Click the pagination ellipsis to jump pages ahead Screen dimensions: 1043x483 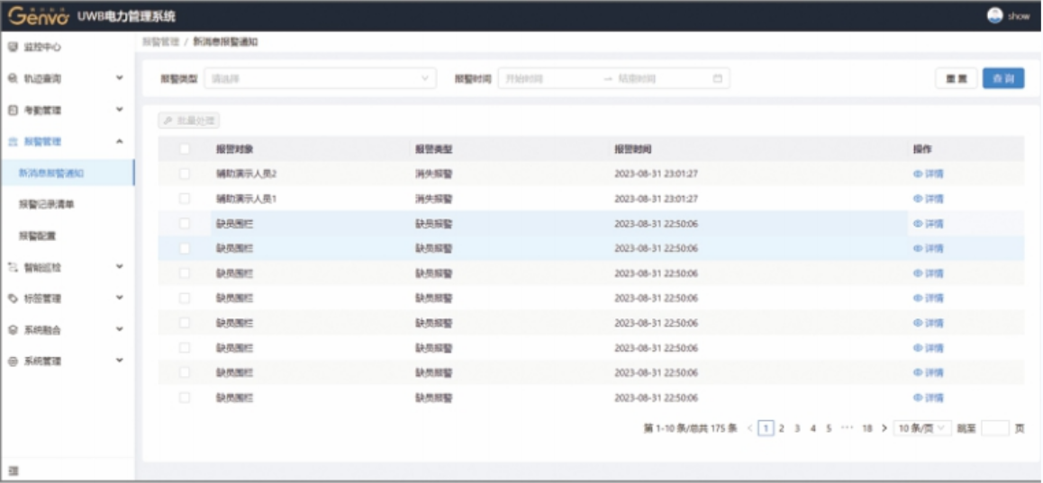point(847,428)
